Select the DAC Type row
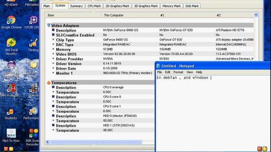 (x=150, y=45)
